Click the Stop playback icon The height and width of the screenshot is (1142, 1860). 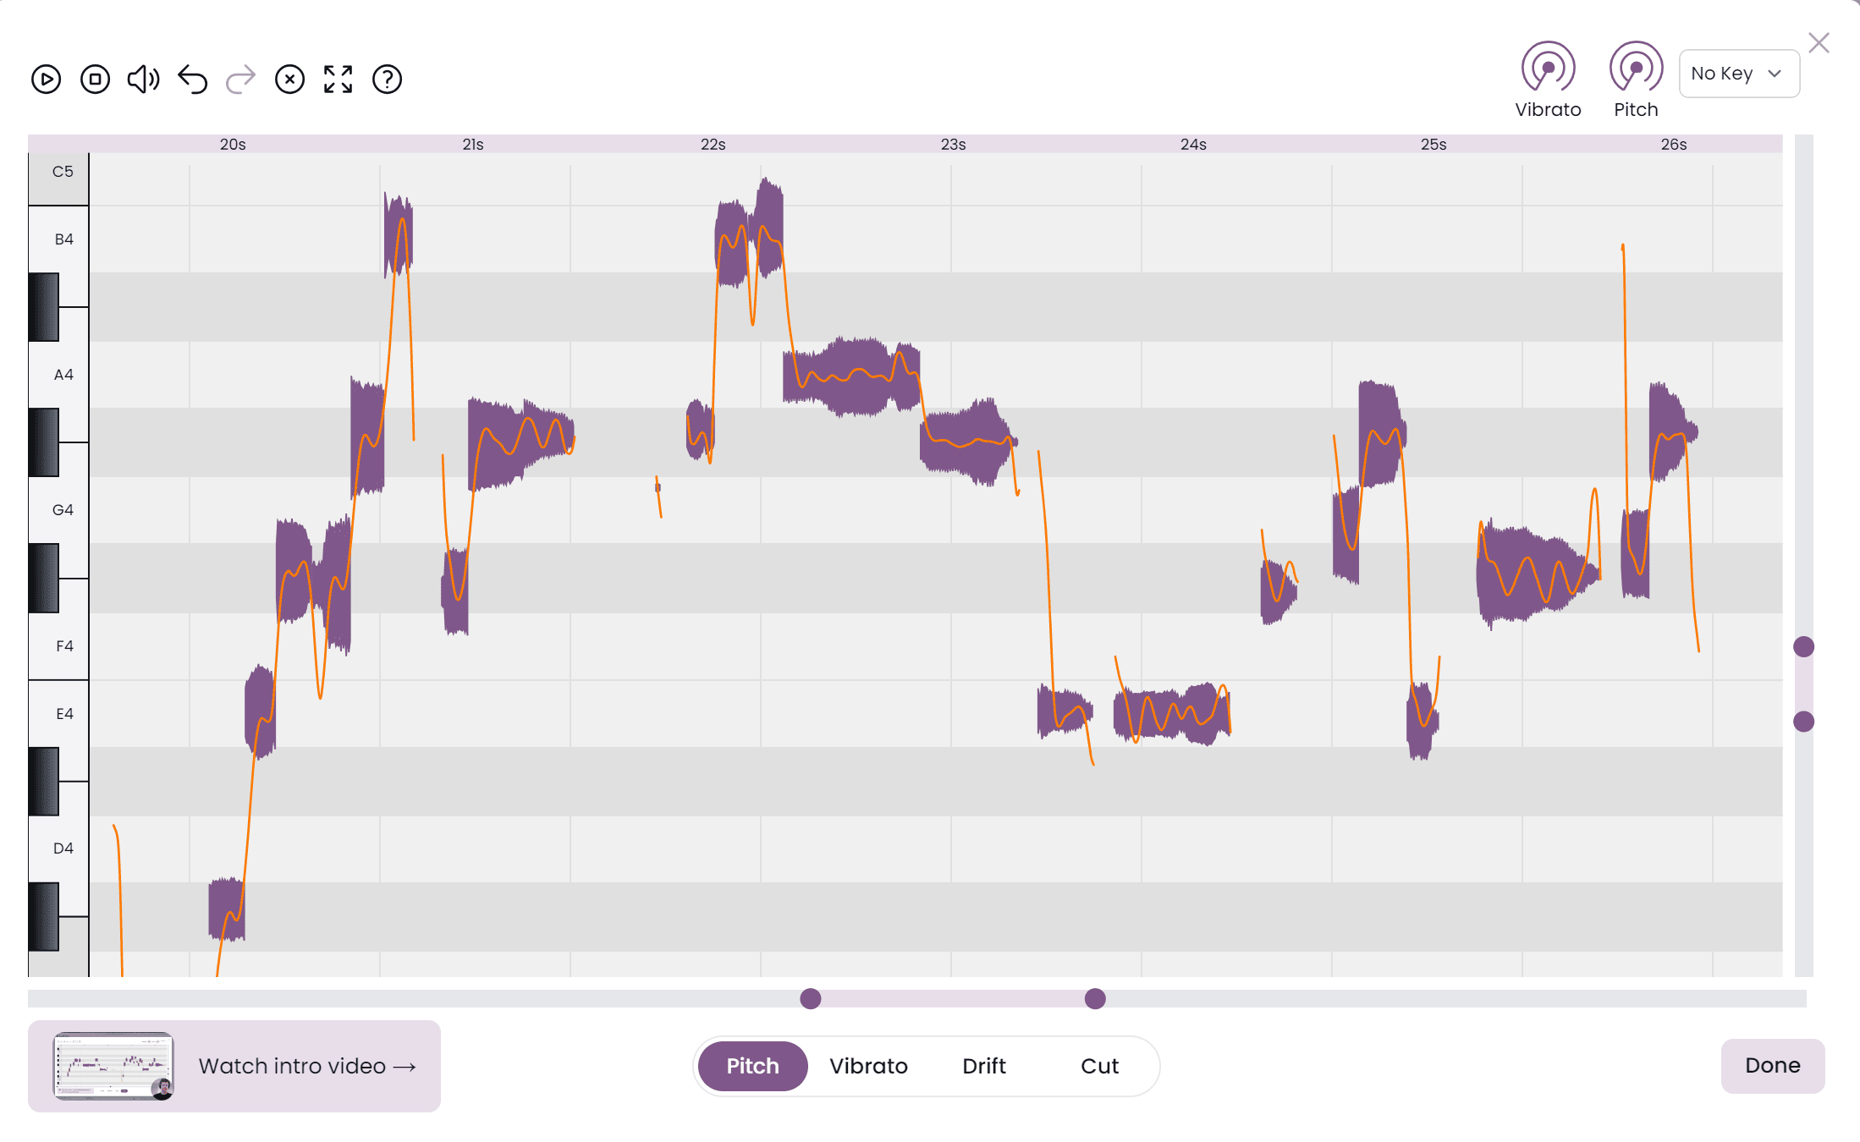[x=95, y=80]
